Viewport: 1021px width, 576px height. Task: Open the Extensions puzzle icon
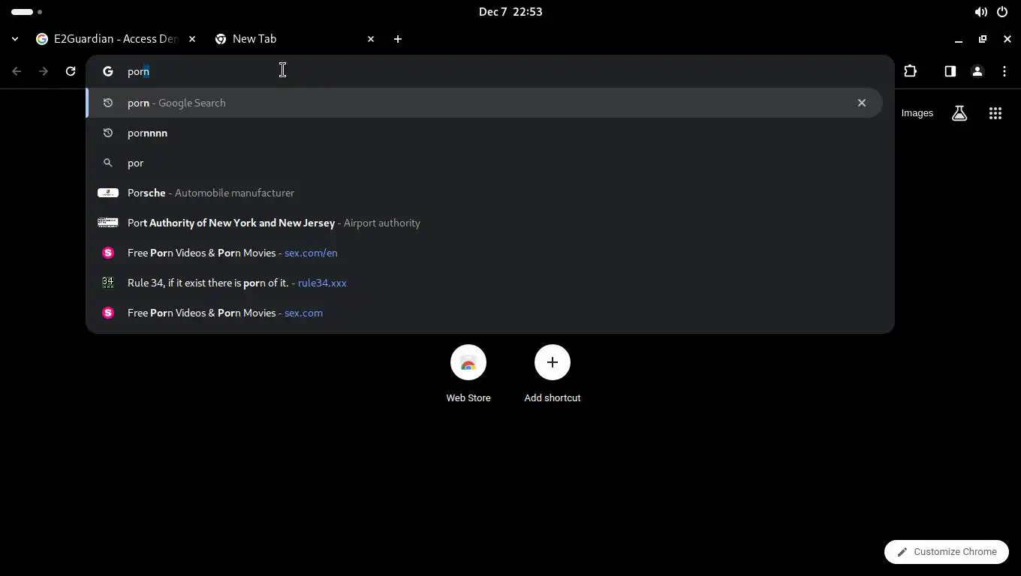910,71
